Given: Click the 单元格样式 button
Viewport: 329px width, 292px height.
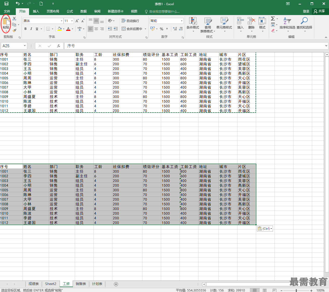Looking at the screenshot, I should coord(224,25).
